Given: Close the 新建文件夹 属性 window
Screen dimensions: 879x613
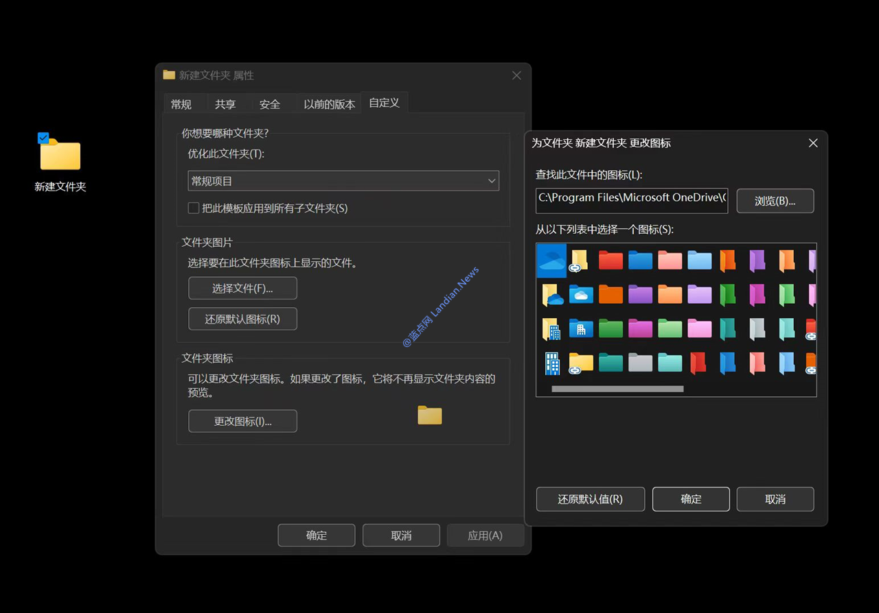Looking at the screenshot, I should pyautogui.click(x=516, y=75).
